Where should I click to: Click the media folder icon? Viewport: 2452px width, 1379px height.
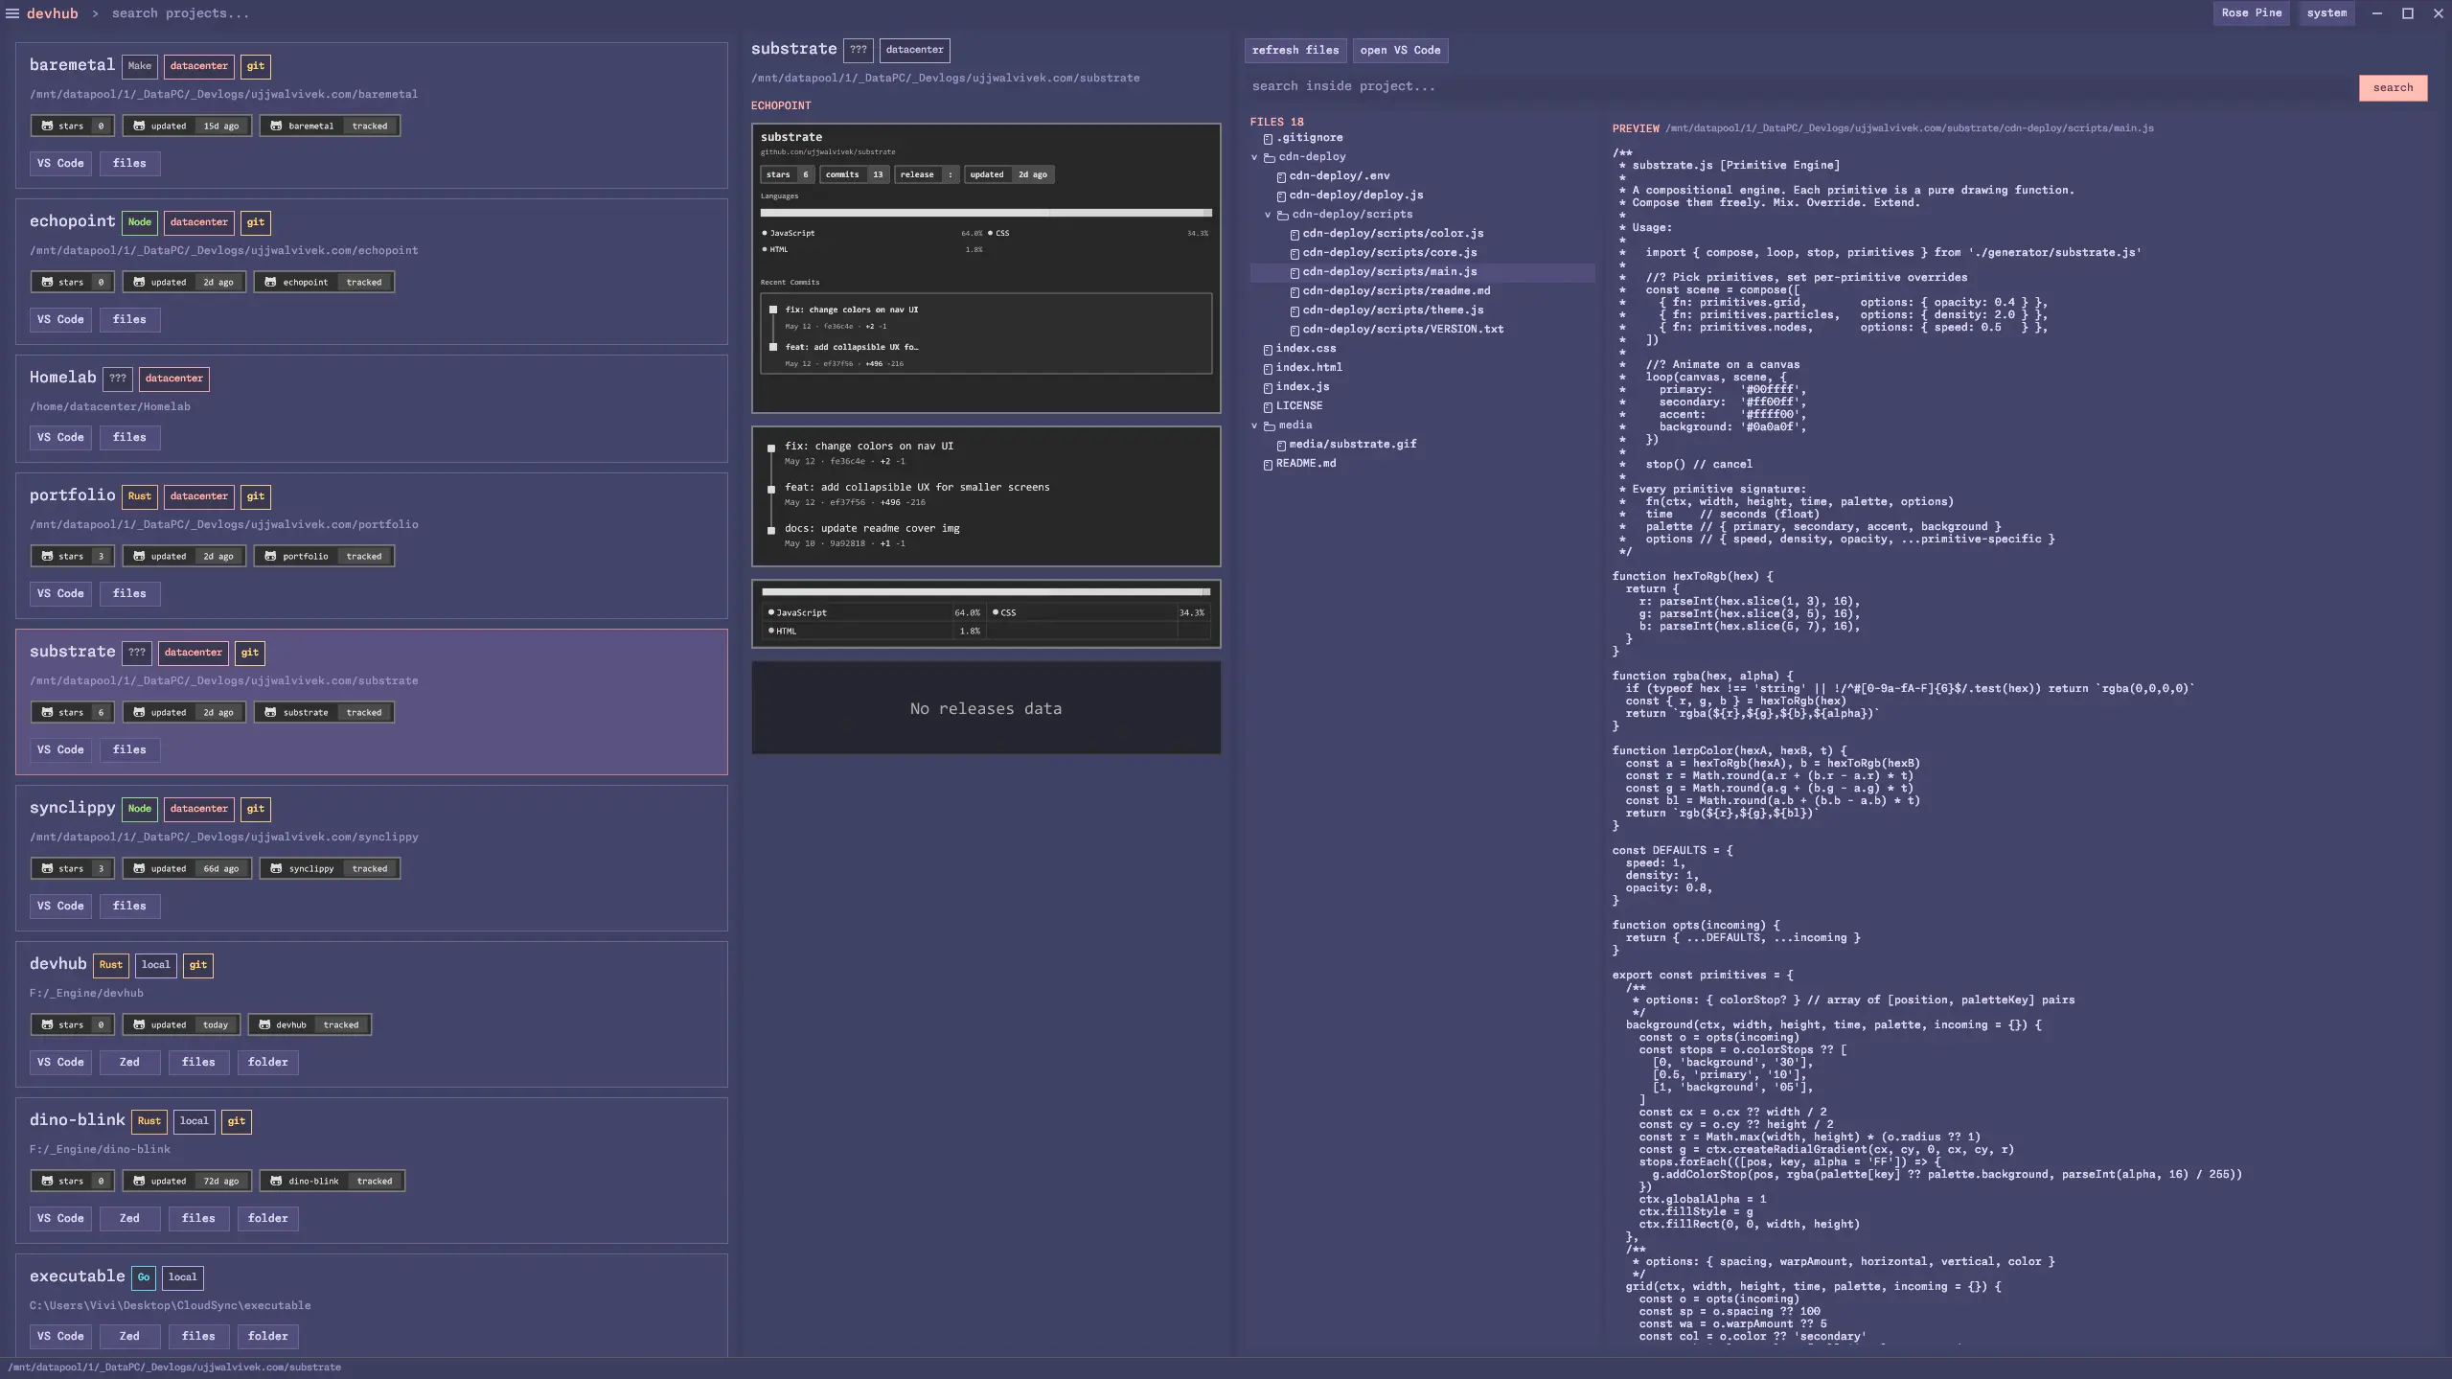(1269, 425)
